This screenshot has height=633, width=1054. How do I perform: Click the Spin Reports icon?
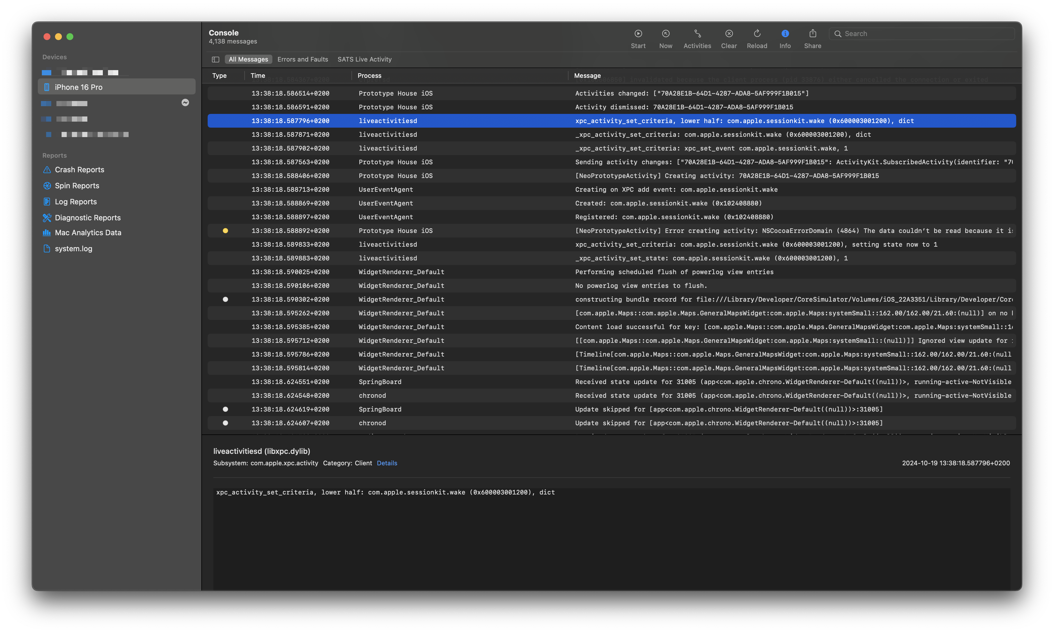47,185
